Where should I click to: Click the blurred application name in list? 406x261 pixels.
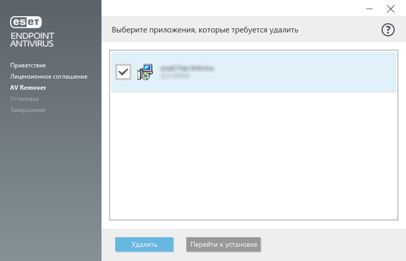click(x=187, y=68)
